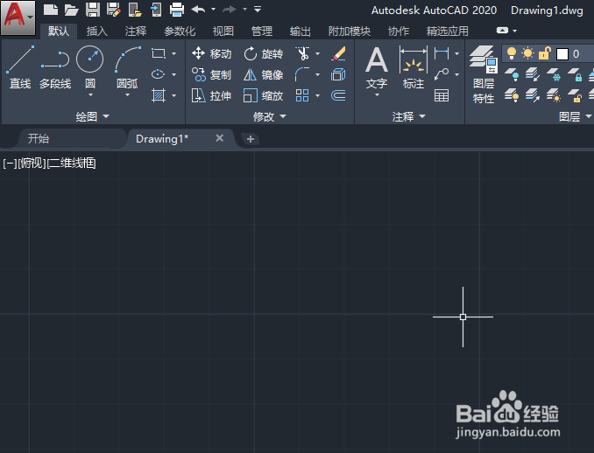This screenshot has height=453, width=594.
Task: Open the ribbon Annotate (注释) tab
Action: pyautogui.click(x=136, y=31)
